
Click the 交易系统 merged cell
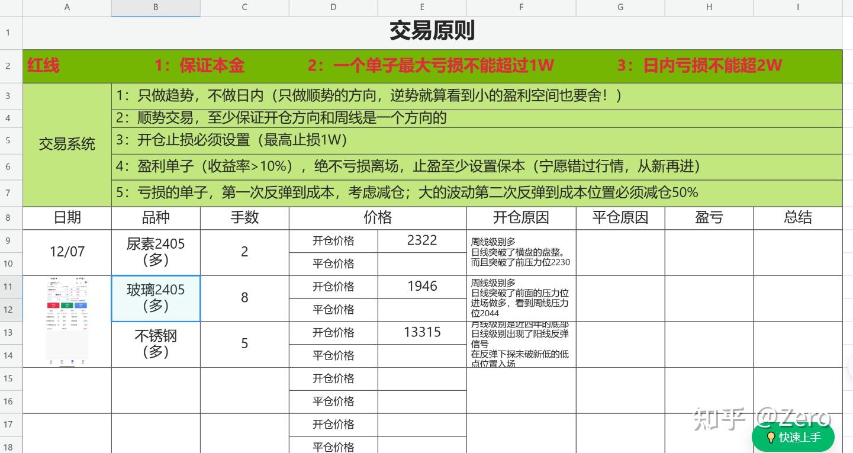pos(67,144)
